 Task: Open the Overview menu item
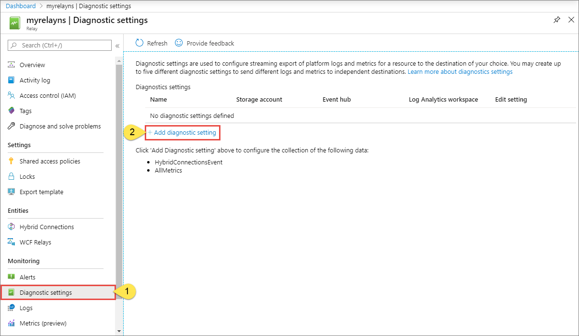pos(32,65)
